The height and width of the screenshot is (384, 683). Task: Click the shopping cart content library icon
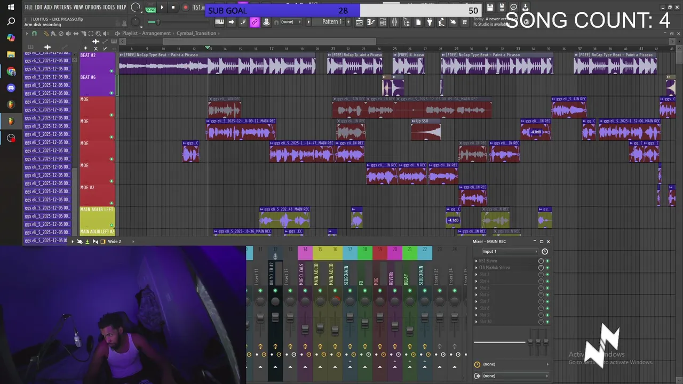464,22
